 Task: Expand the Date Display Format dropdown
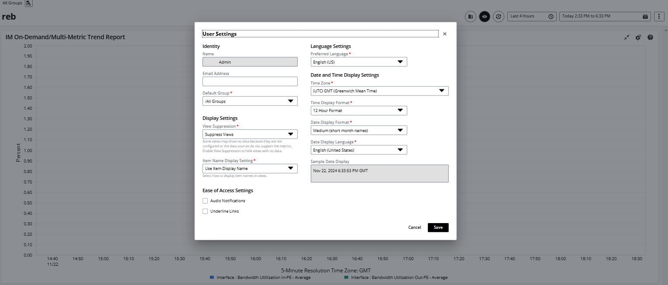[358, 130]
